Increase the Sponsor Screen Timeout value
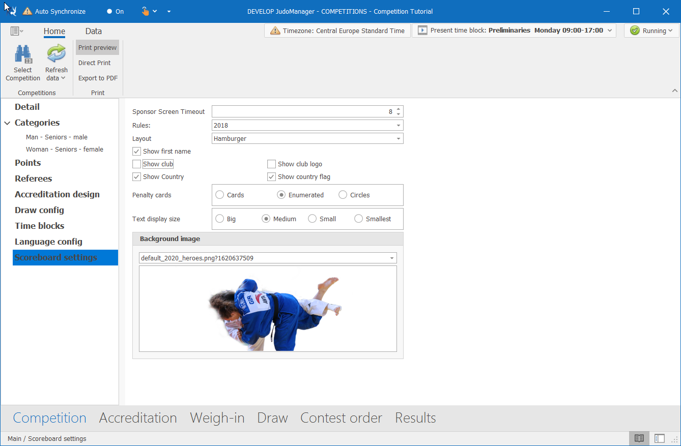 [399, 109]
